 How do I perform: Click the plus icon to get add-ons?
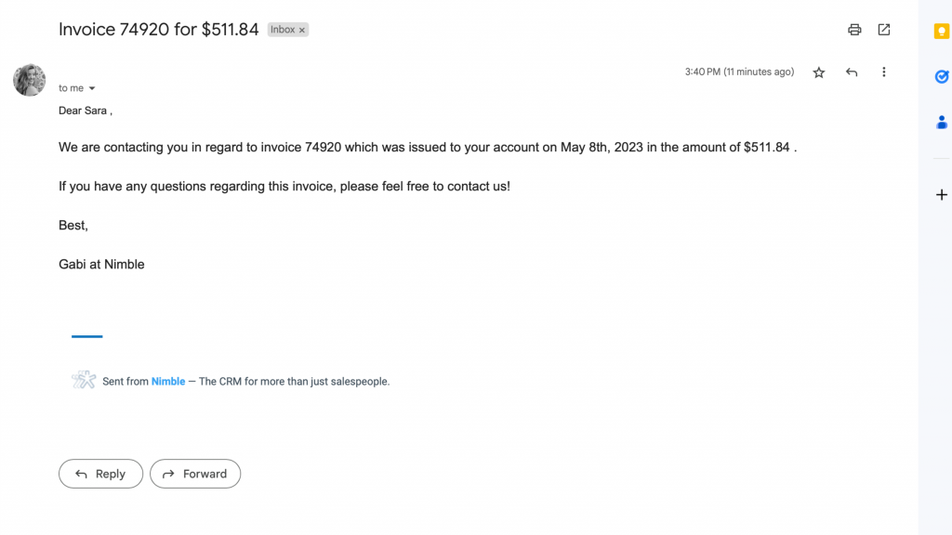click(x=942, y=195)
